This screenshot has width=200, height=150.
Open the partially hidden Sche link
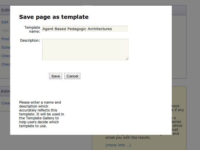tap(5, 48)
